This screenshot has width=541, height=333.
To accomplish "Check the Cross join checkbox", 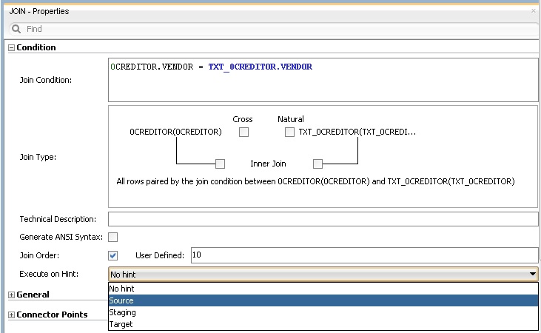I will 244,132.
